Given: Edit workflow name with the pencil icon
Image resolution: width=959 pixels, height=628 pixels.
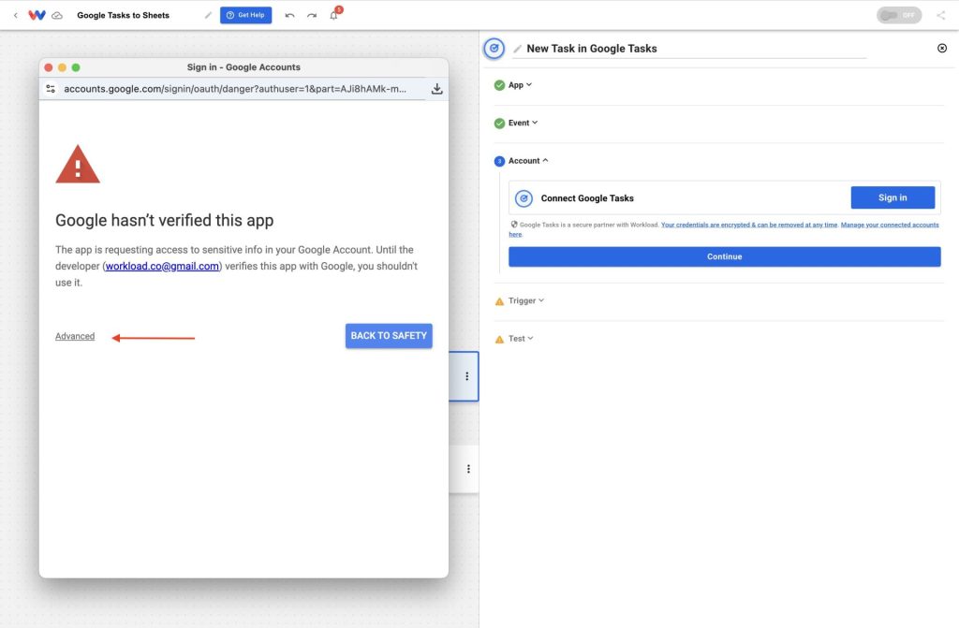Looking at the screenshot, I should pos(208,15).
